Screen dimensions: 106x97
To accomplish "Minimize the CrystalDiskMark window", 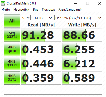I will [x=76, y=3].
